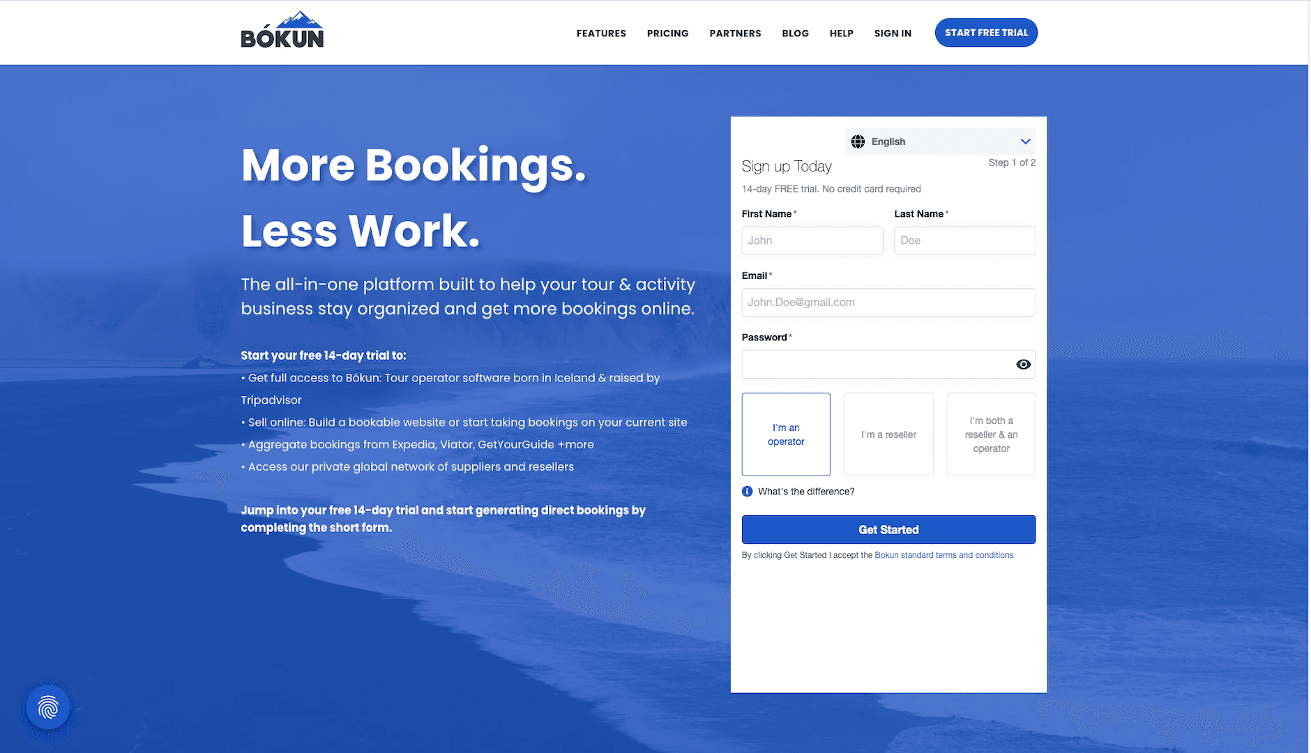Click the info icon beside What's the difference

747,492
